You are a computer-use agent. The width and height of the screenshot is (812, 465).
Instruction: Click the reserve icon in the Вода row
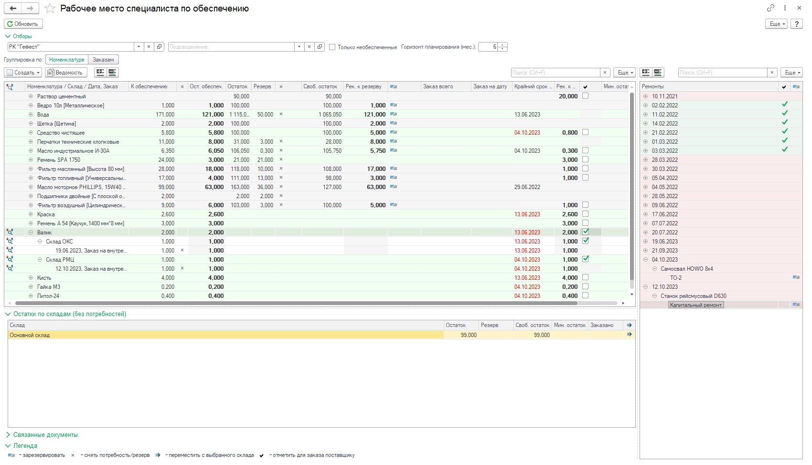pyautogui.click(x=393, y=114)
